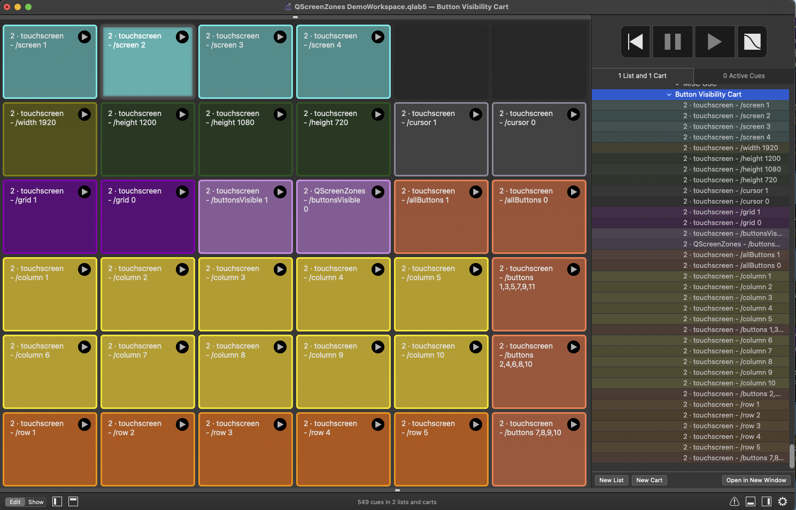Collapse the Button Visibility Cart group
Viewport: 796px width, 510px height.
click(669, 95)
